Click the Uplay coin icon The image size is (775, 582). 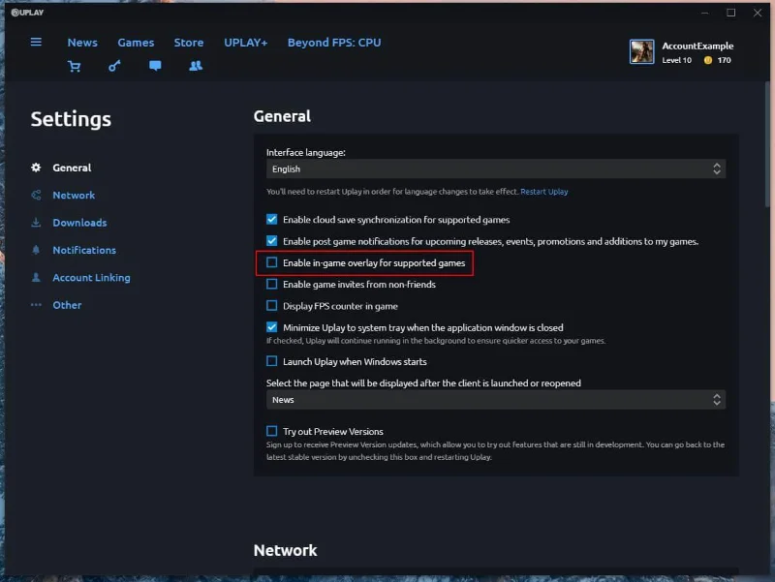click(x=708, y=60)
